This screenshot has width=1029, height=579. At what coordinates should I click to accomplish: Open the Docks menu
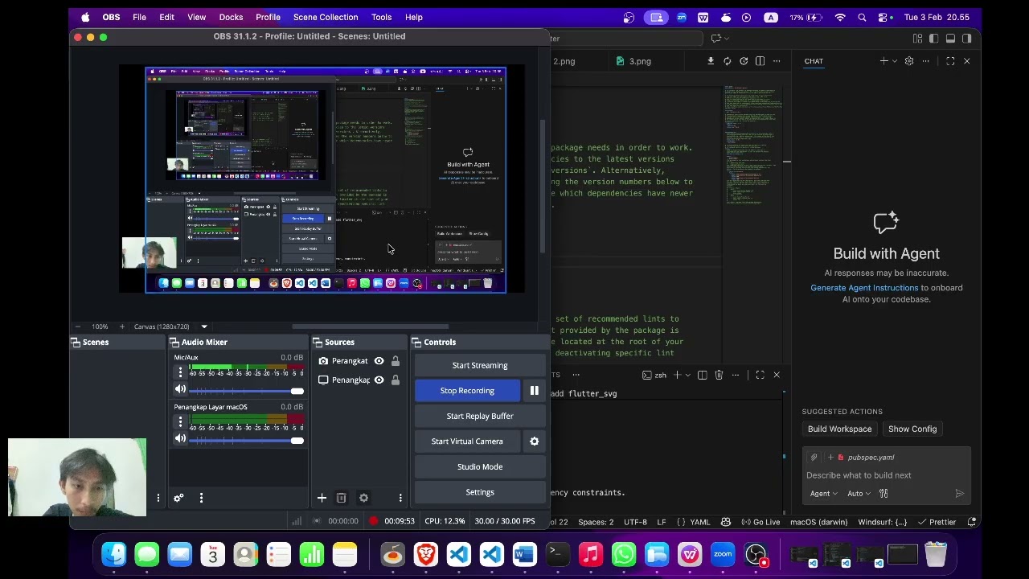point(231,17)
